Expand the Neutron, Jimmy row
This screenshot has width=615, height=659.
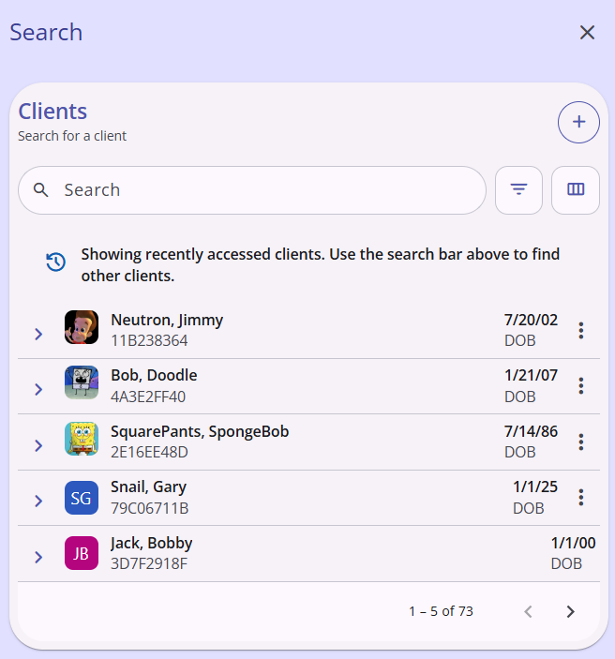[38, 334]
